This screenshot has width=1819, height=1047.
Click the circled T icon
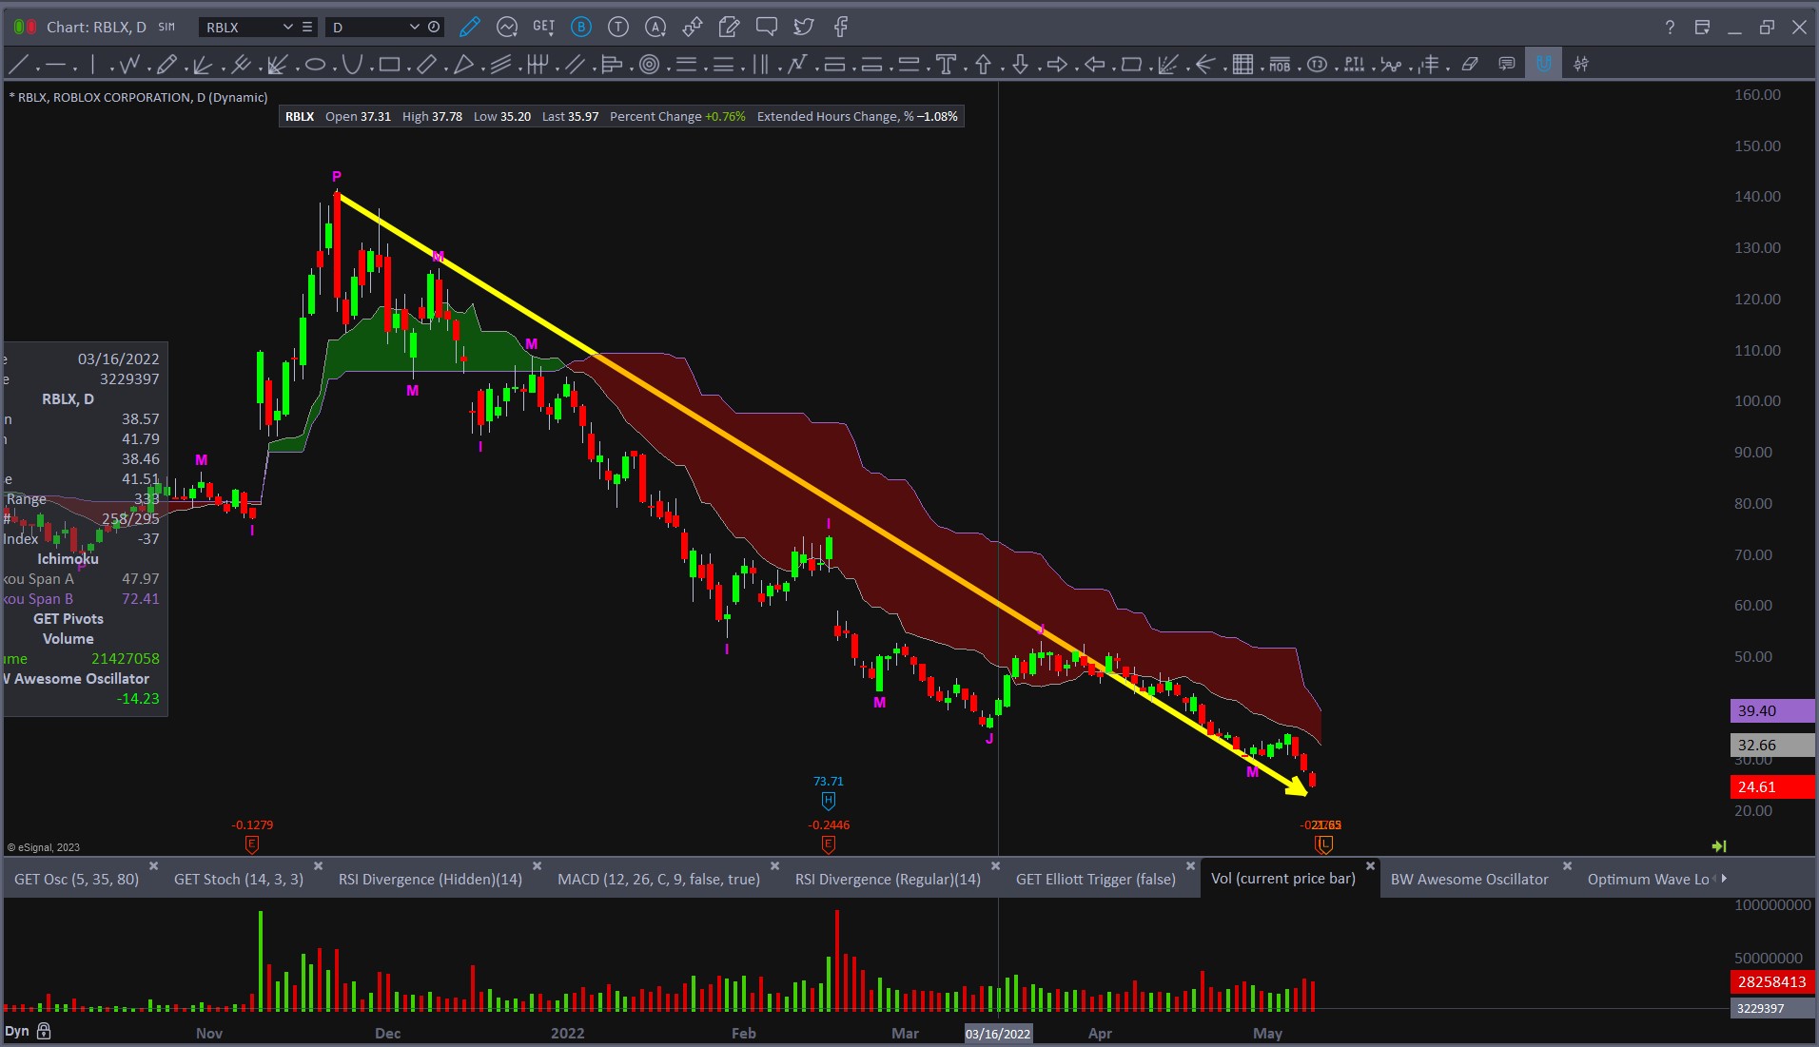click(618, 28)
